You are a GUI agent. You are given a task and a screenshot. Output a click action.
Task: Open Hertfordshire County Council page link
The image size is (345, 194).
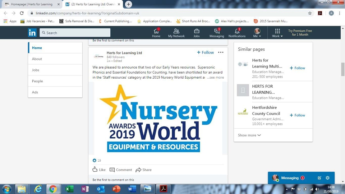point(266,110)
